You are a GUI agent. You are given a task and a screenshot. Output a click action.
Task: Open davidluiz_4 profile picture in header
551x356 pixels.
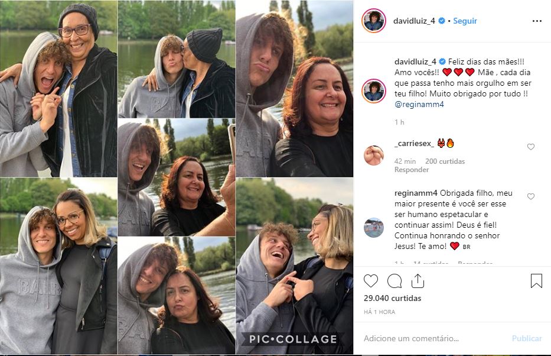(x=373, y=21)
